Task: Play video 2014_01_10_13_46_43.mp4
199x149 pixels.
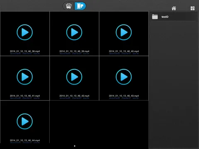Action: click(124, 77)
